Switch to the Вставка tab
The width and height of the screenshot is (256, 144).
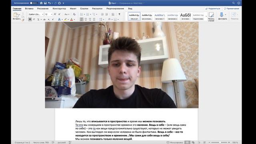[x=29, y=8]
